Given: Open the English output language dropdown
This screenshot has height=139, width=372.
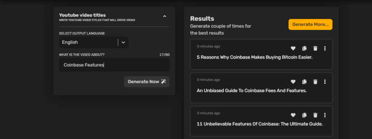Looking at the screenshot, I should tap(94, 42).
